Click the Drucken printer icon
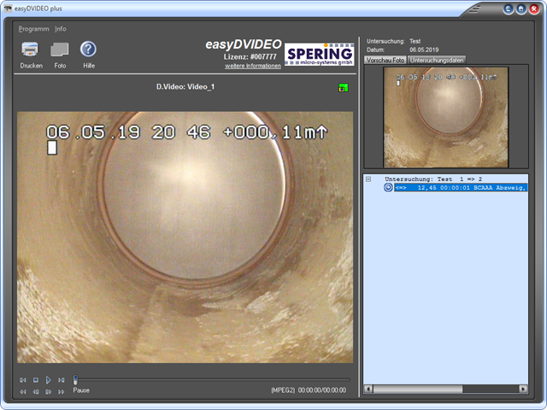 coord(31,50)
